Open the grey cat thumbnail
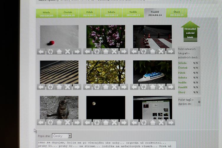 pyautogui.click(x=59, y=108)
